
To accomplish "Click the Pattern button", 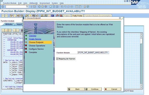I will (x=67, y=16).
